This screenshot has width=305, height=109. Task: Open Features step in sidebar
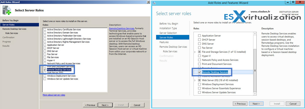[x=164, y=42]
